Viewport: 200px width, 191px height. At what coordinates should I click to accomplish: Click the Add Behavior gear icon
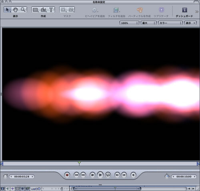tap(94, 10)
